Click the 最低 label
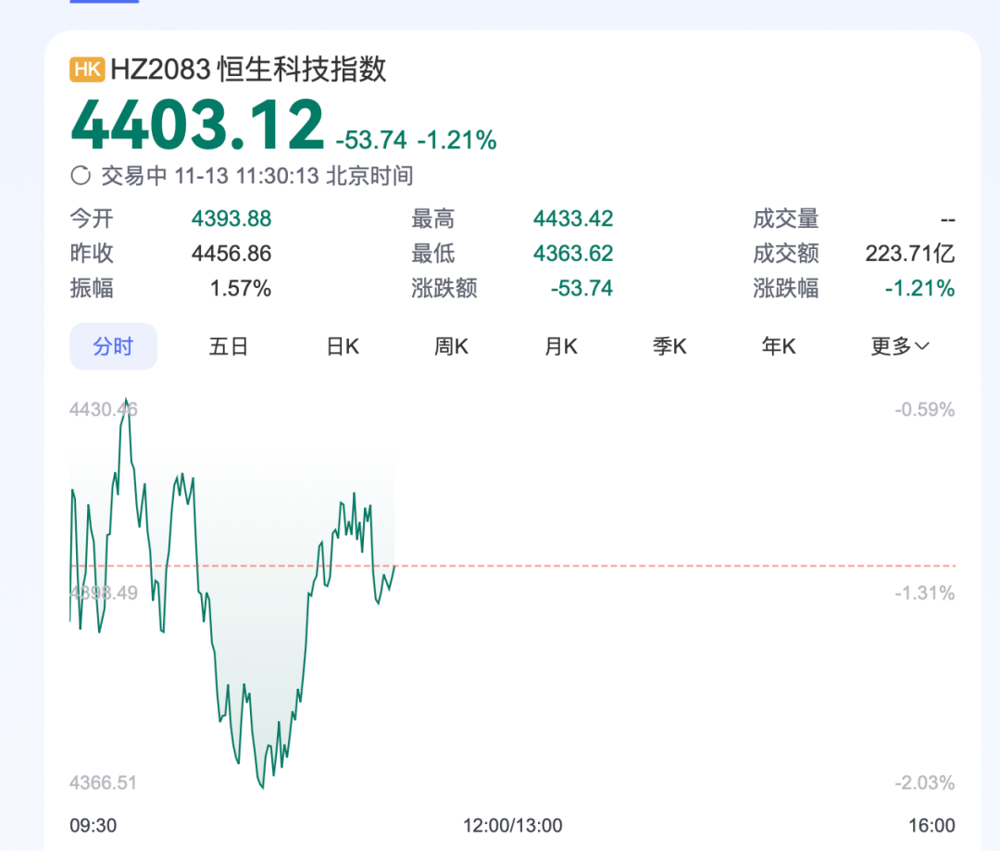Screen dimensions: 1000x851 point(433,253)
